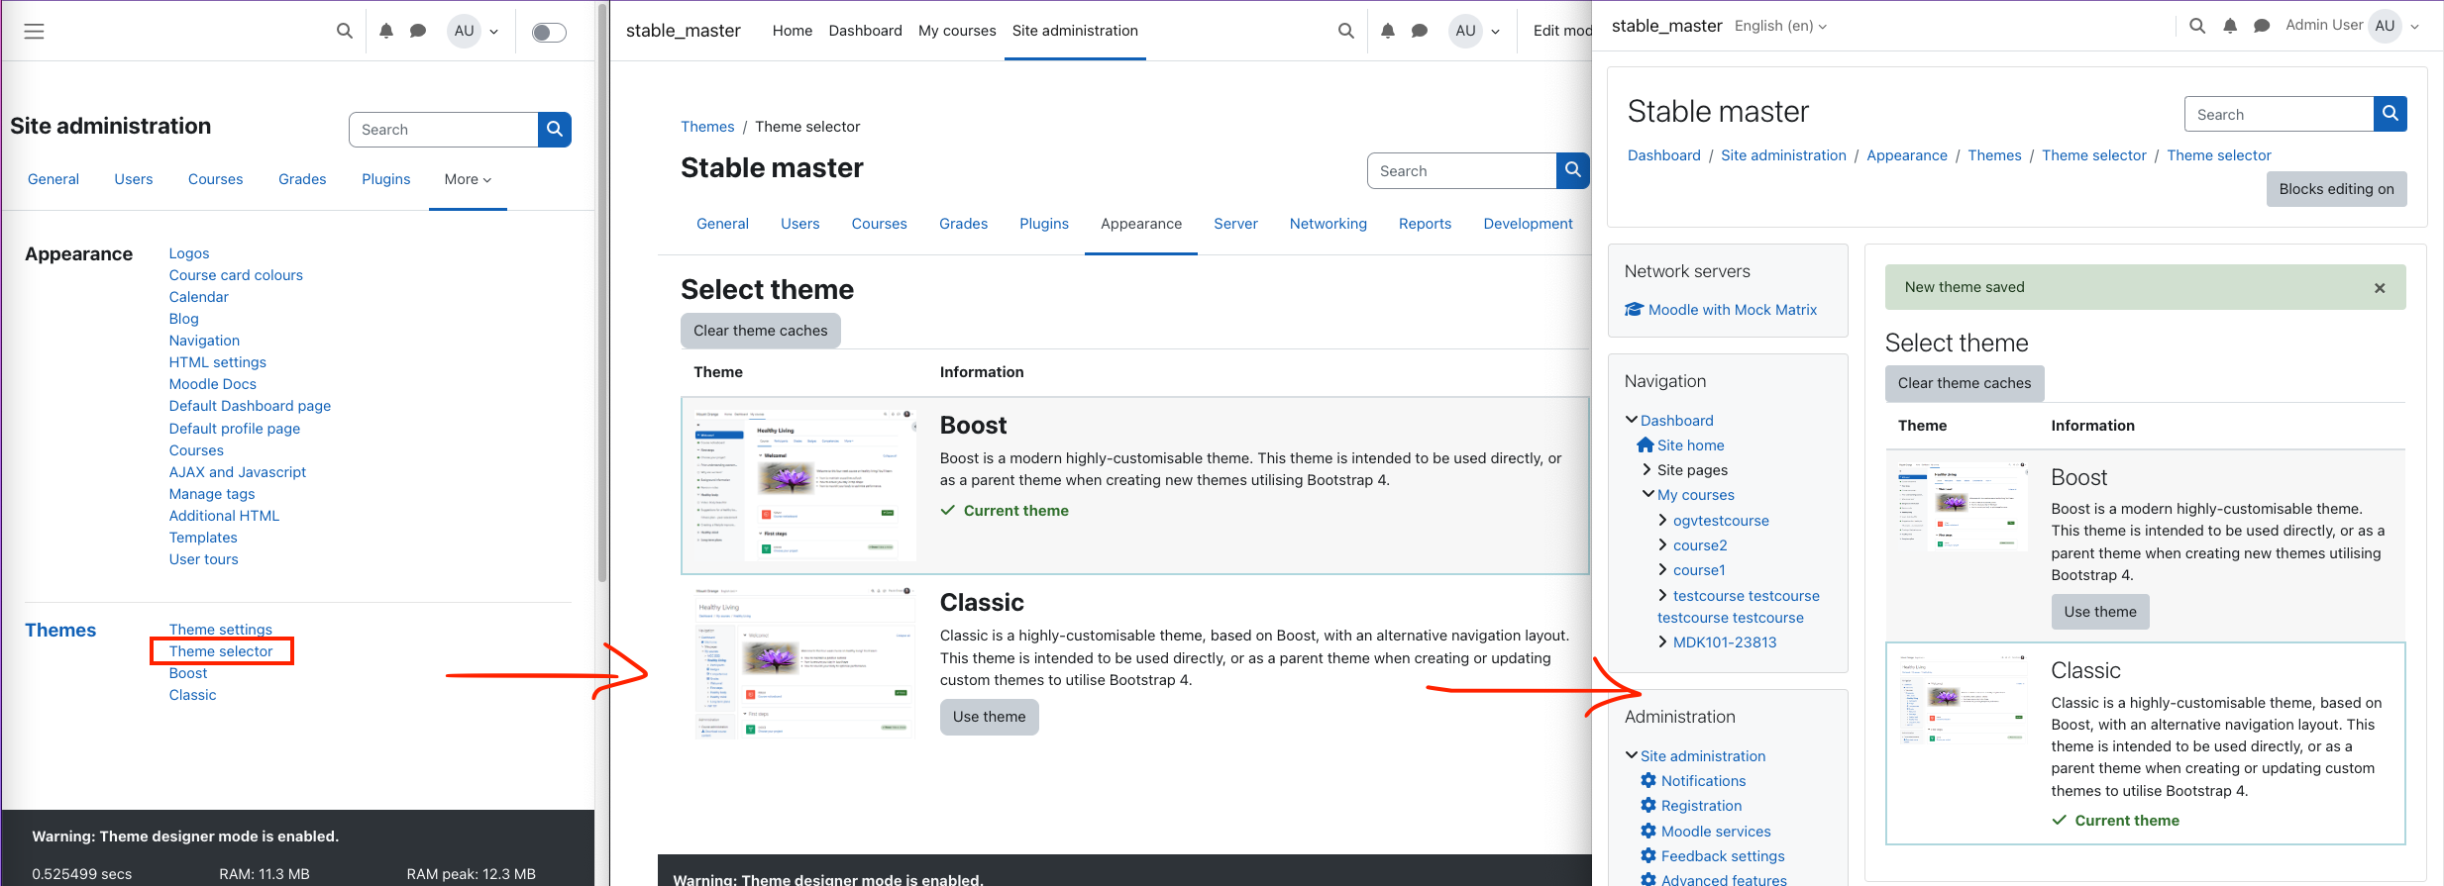Open Site home with house icon

click(x=1681, y=445)
